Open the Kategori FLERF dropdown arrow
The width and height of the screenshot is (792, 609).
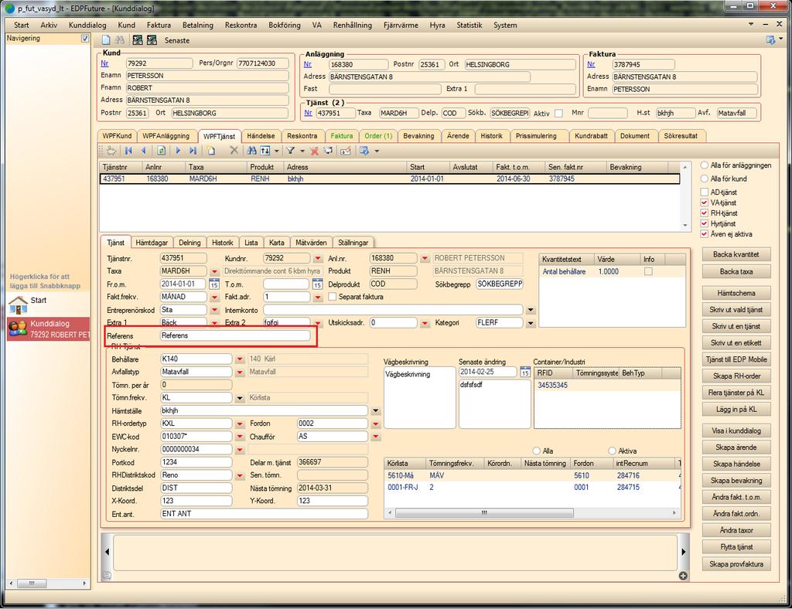coord(531,323)
